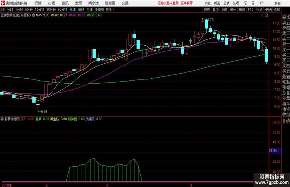Click the 28.84 highlighted axis value
Viewport: 290px width, 187px height.
[x=275, y=151]
